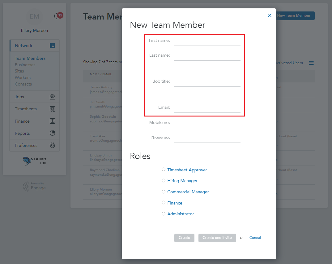Close the New Team Member dialog
This screenshot has height=264, width=332.
coord(270,15)
